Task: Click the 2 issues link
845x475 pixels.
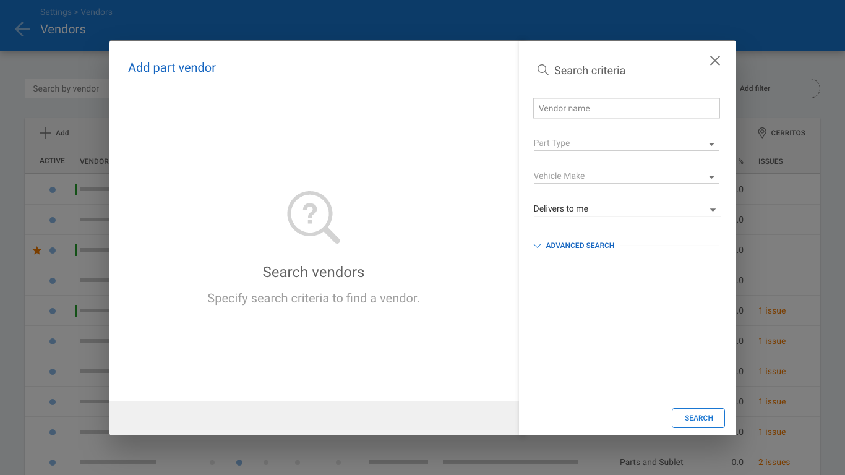Action: click(774, 462)
